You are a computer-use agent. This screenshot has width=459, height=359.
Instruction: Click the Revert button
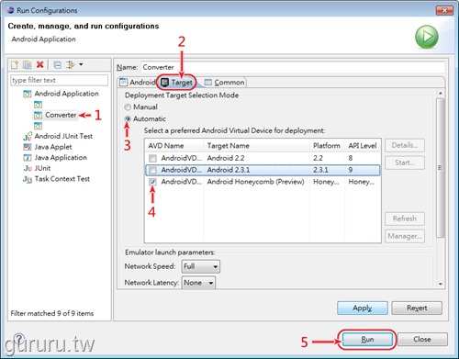pyautogui.click(x=417, y=308)
